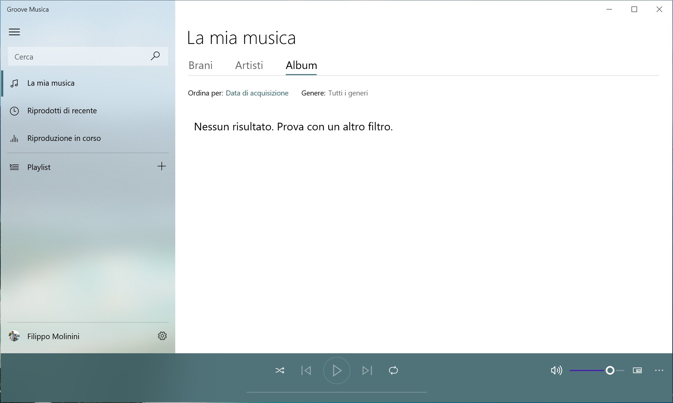Open more options ellipsis in player bar
673x403 pixels.
659,370
